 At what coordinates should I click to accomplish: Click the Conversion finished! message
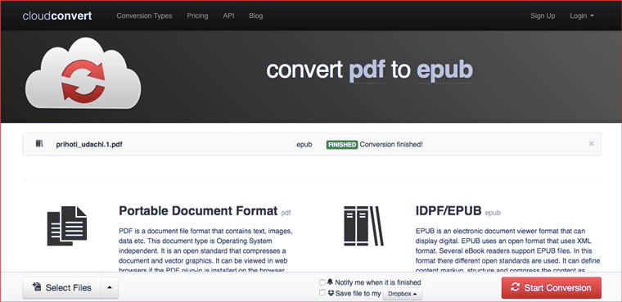pos(391,144)
